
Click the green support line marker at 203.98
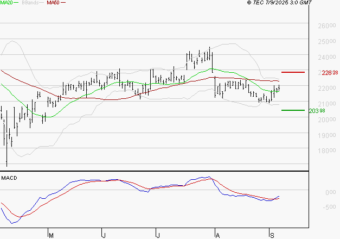(x=292, y=110)
